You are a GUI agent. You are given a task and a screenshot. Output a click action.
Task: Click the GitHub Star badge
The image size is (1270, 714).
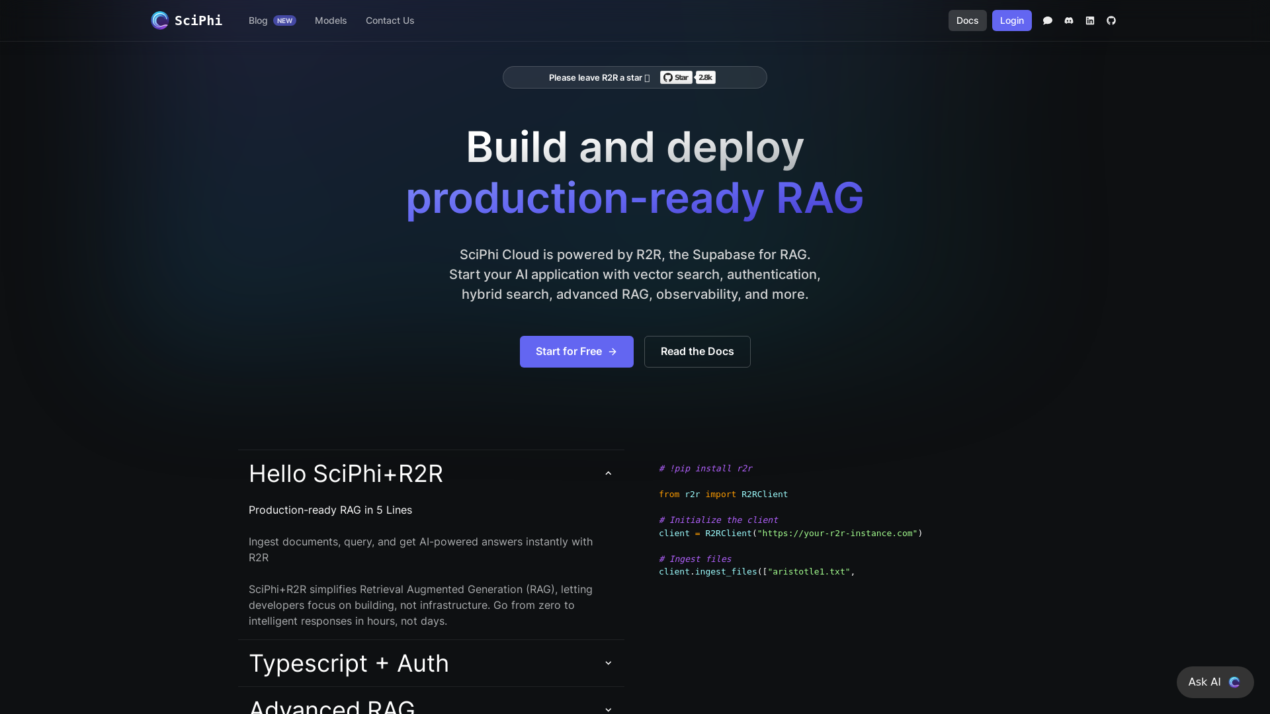tap(676, 77)
